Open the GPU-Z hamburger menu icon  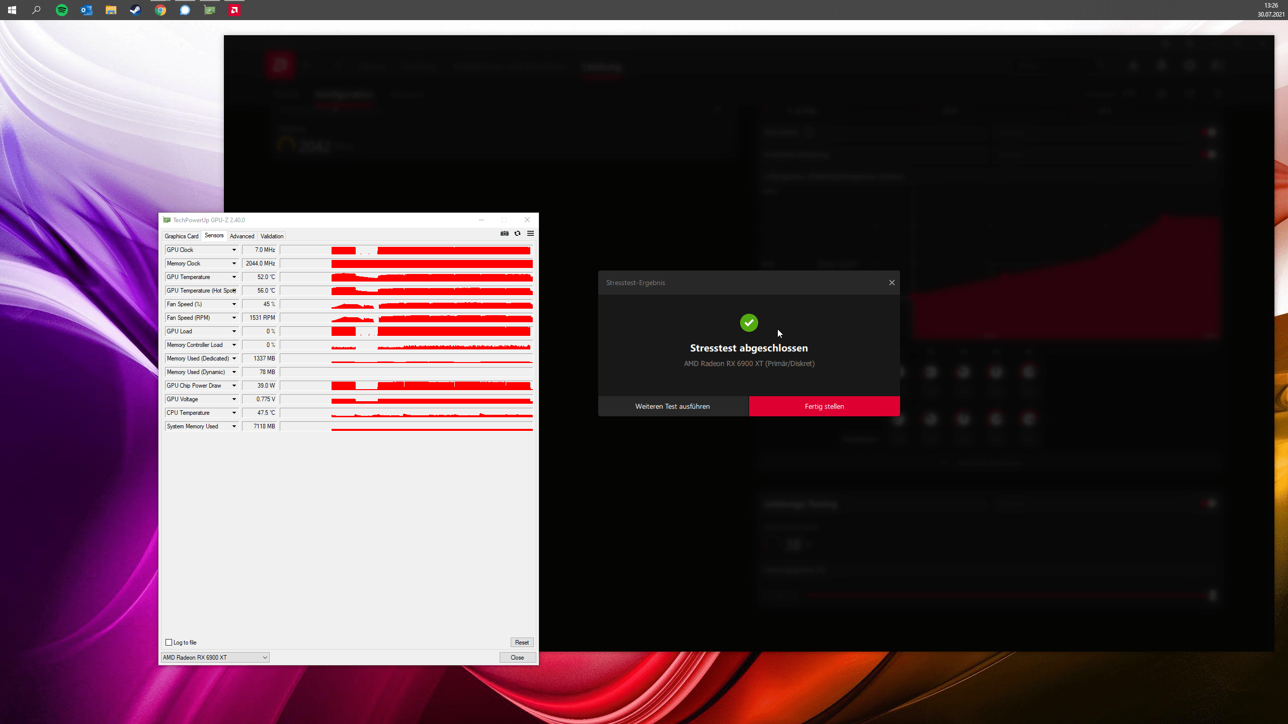pyautogui.click(x=530, y=233)
